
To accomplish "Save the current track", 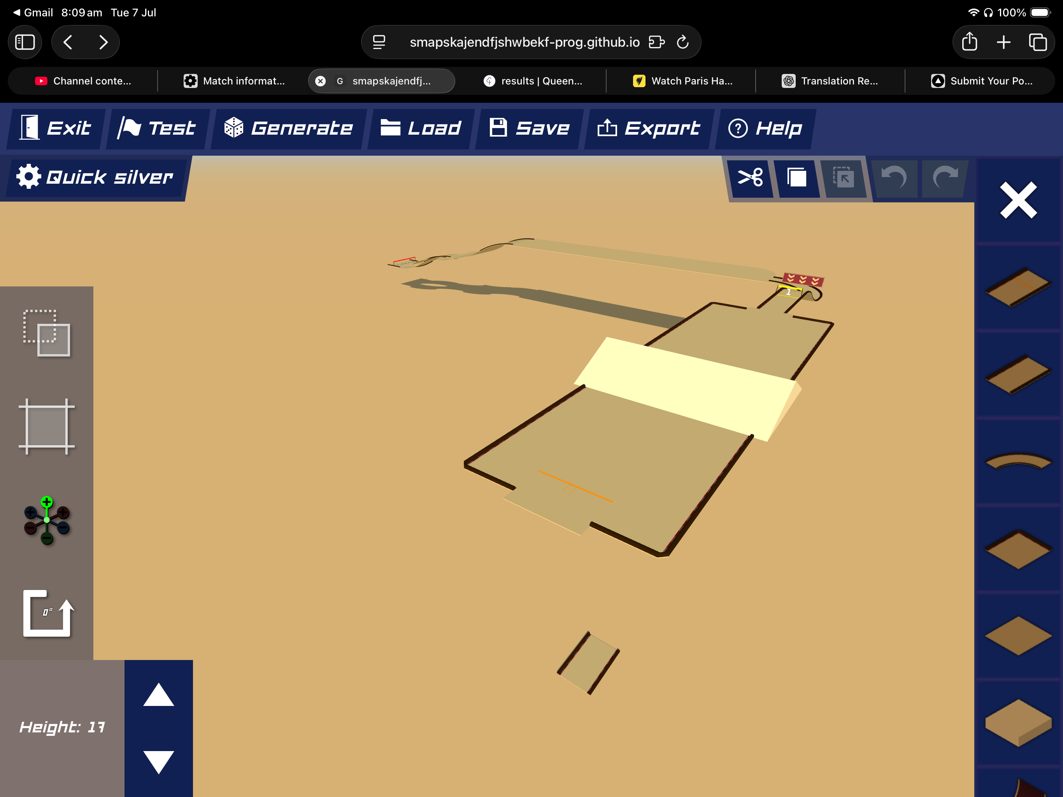I will pyautogui.click(x=530, y=128).
